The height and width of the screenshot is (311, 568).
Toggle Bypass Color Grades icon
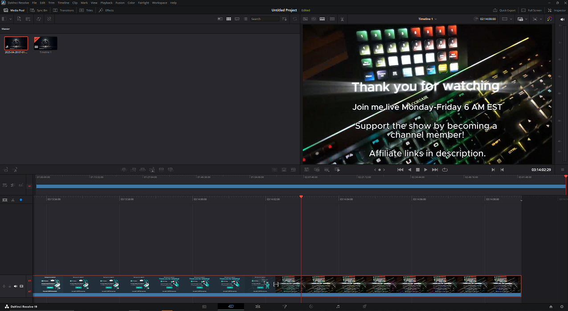click(550, 19)
